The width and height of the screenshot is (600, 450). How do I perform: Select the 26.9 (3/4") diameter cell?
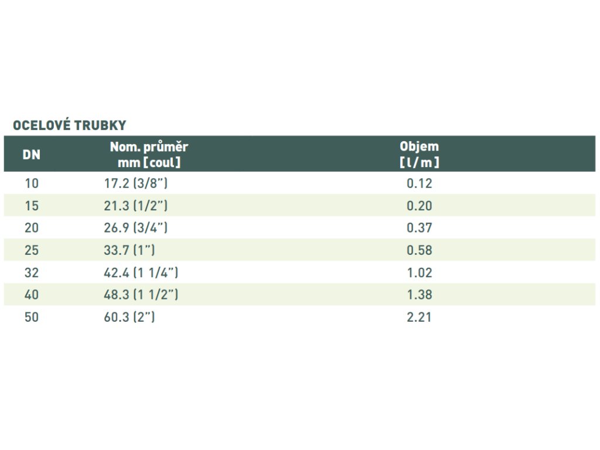(x=136, y=228)
